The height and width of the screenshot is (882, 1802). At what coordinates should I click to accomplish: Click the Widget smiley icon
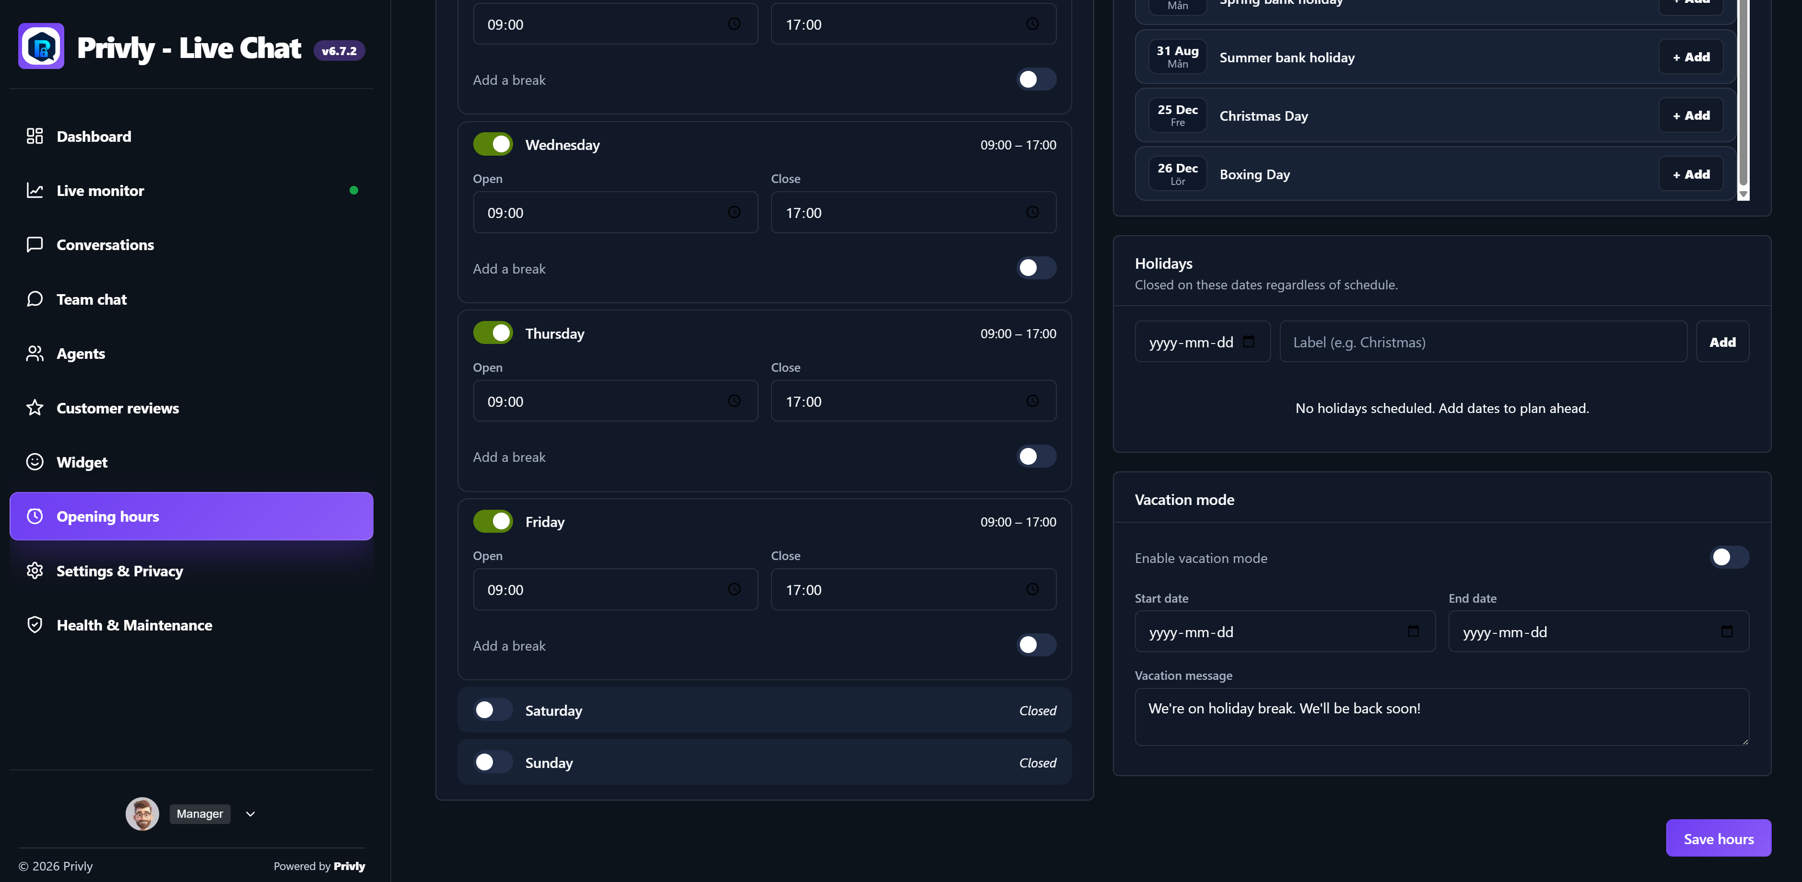34,462
